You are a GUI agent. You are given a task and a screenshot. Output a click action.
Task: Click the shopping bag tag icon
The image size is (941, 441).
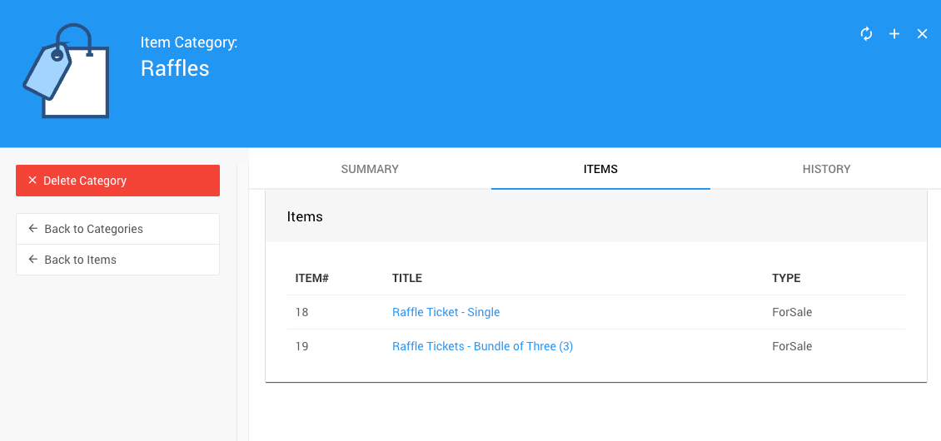(x=66, y=72)
